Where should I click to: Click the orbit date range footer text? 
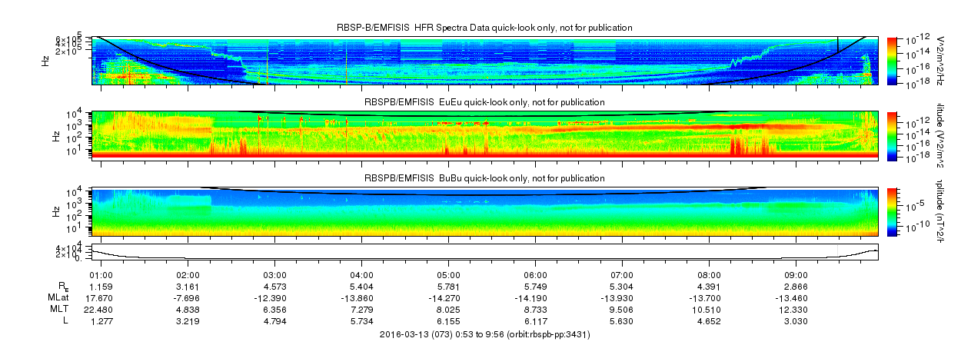[x=484, y=334]
